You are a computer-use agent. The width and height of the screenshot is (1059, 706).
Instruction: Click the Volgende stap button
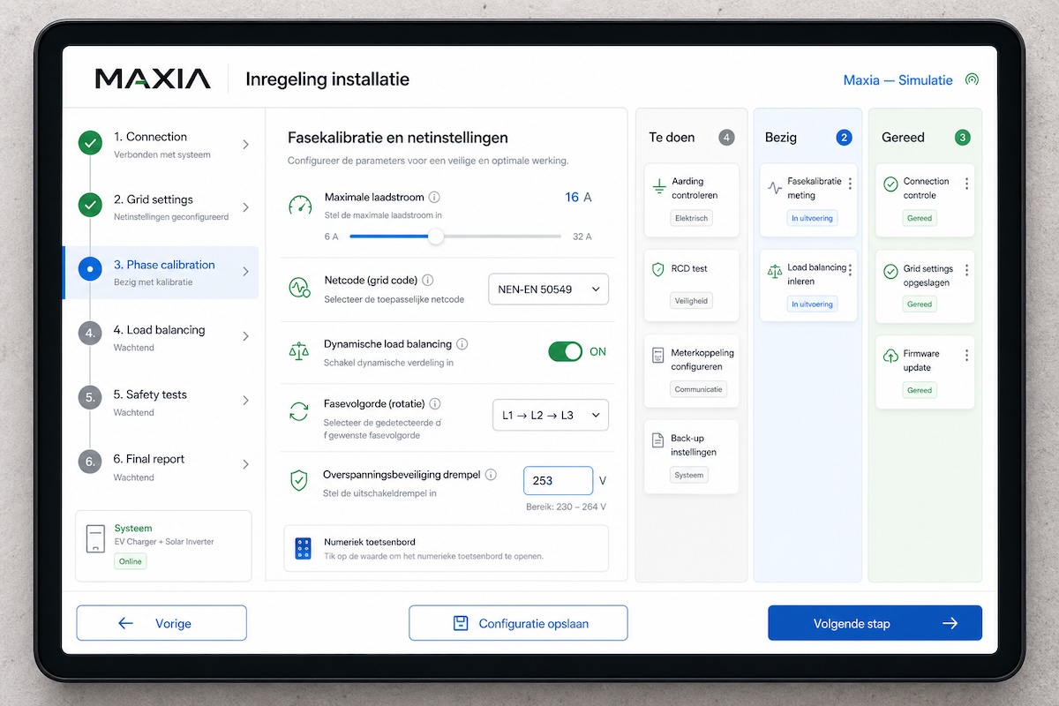875,623
